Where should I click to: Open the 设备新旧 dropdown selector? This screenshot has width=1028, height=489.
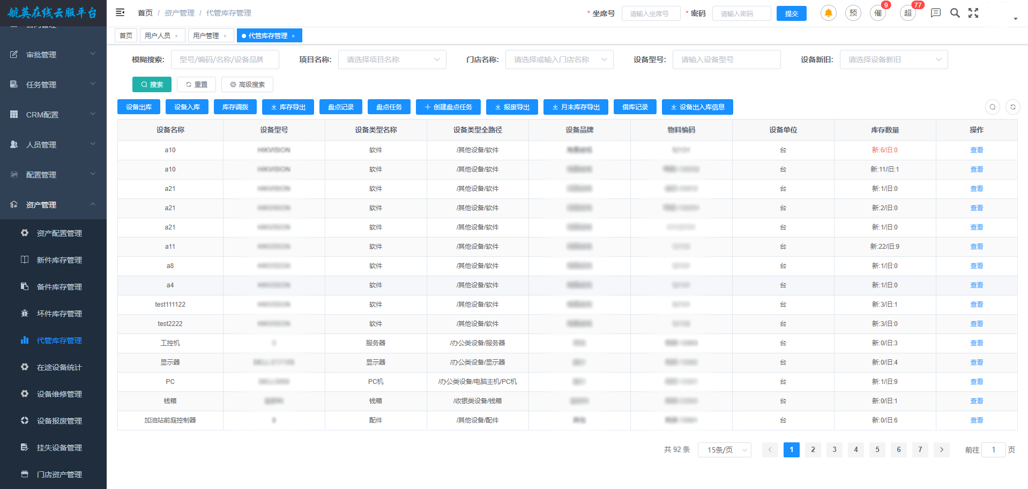point(893,60)
